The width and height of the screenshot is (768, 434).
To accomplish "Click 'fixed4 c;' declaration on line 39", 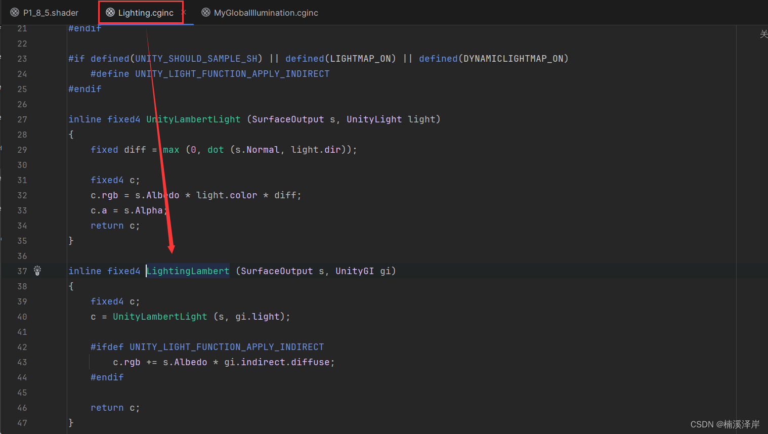I will (115, 301).
